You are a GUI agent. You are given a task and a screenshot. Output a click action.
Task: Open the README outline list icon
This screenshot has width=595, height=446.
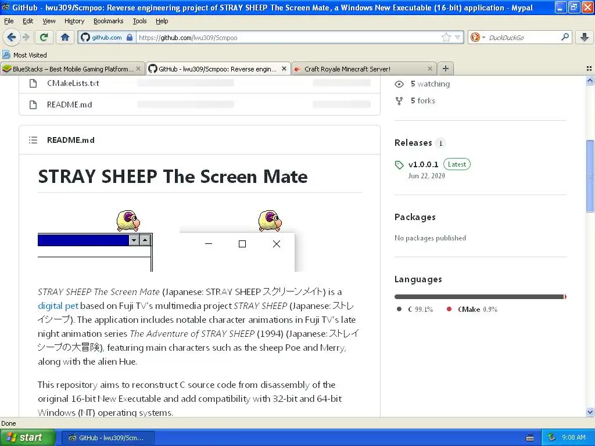[33, 140]
